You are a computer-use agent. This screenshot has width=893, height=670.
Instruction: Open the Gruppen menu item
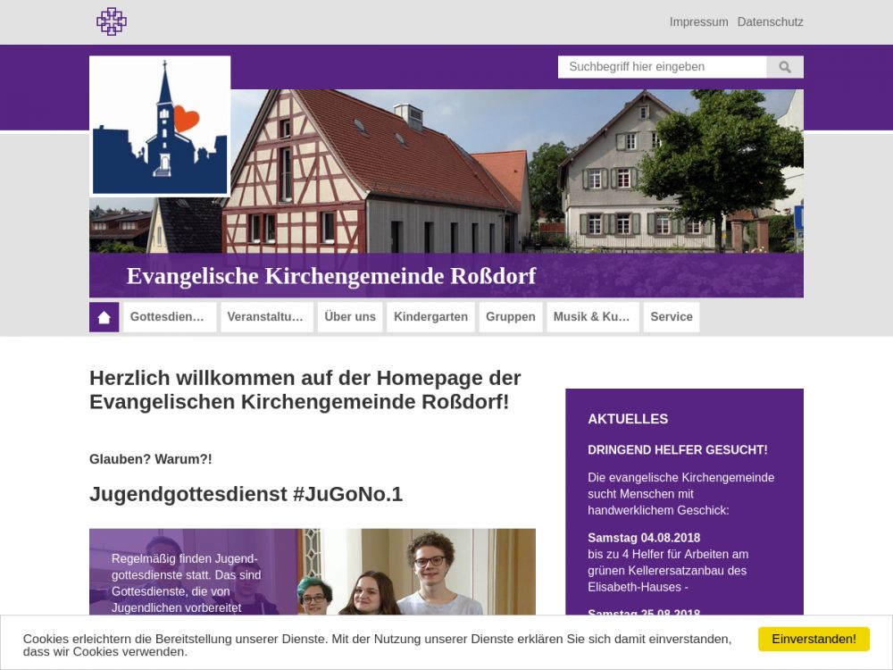(511, 317)
